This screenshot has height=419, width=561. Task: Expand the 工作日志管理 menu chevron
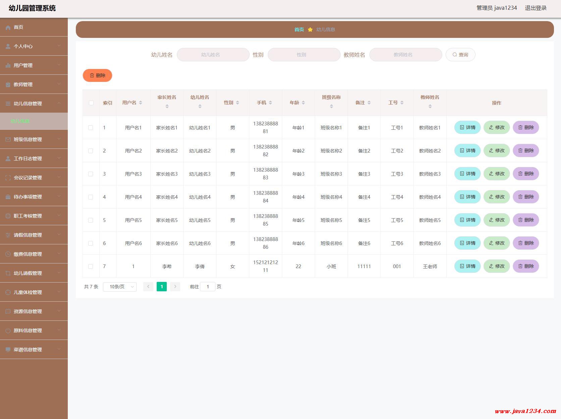pos(59,158)
